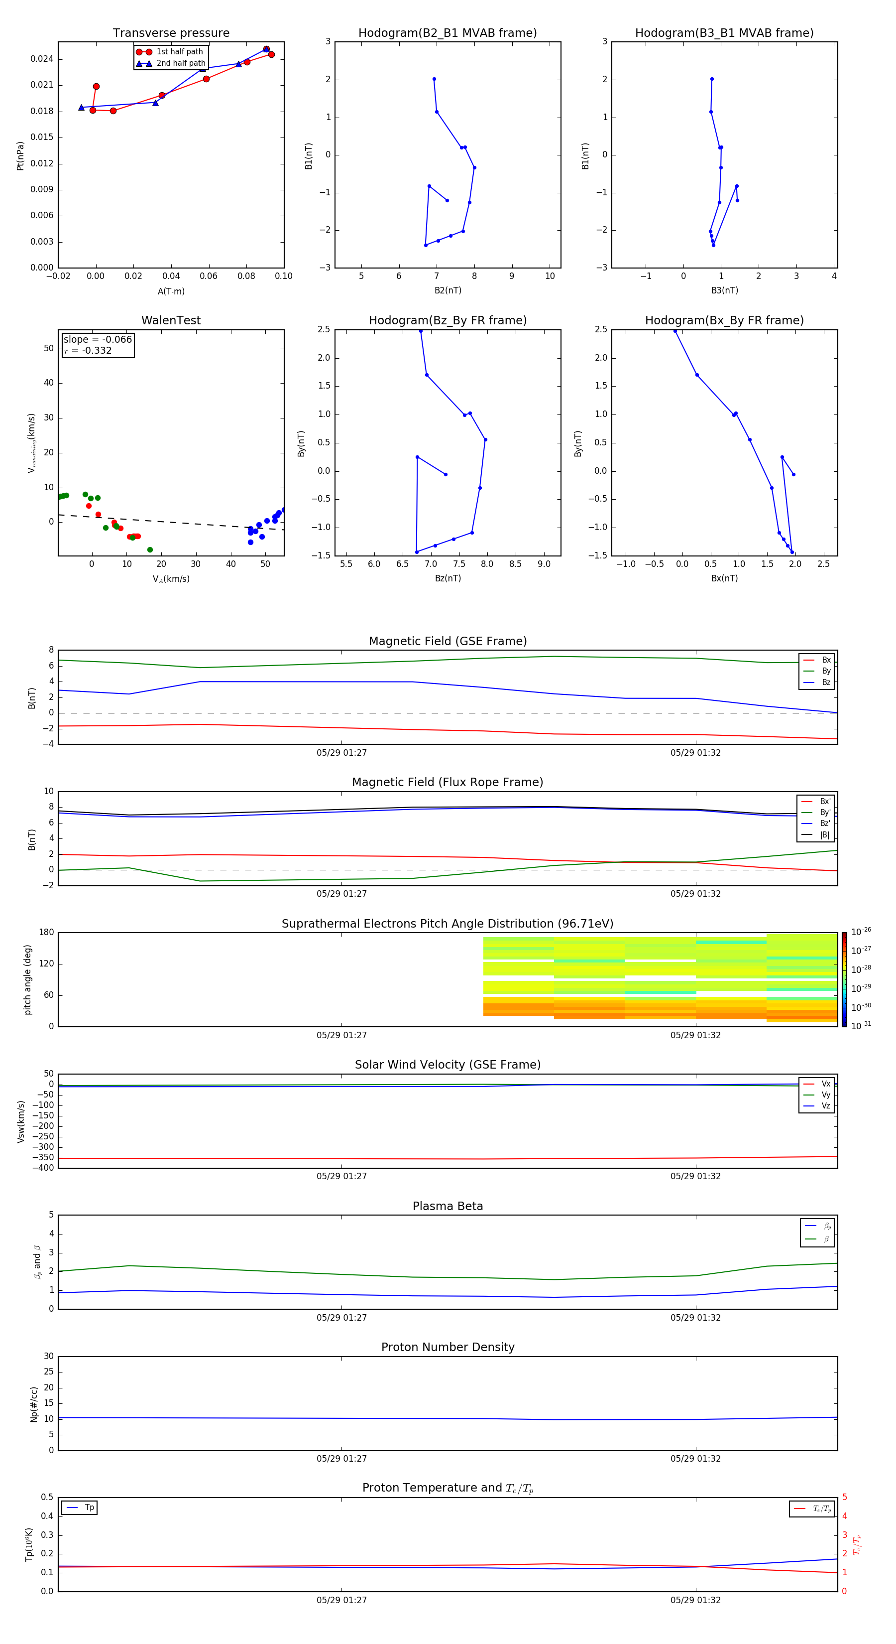This screenshot has width=896, height=1644.
Task: Click the Bz' legend entry in Flux Rope panel
Action: [x=816, y=823]
